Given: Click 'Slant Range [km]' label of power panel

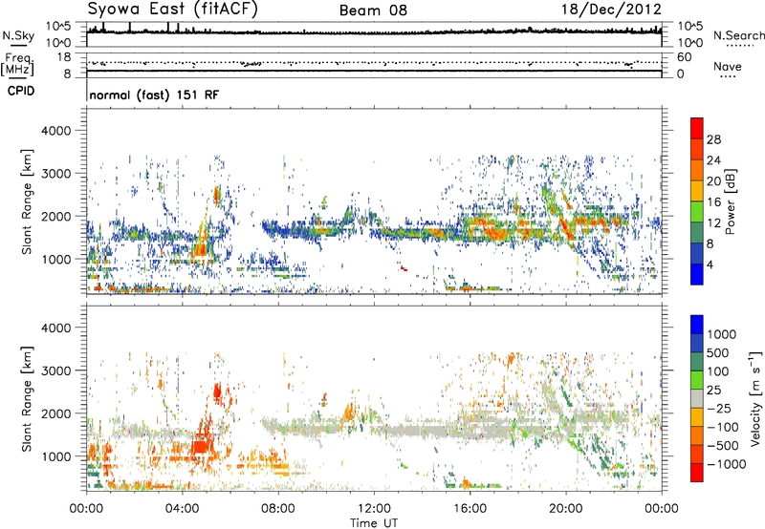Looking at the screenshot, I should pyautogui.click(x=27, y=201).
